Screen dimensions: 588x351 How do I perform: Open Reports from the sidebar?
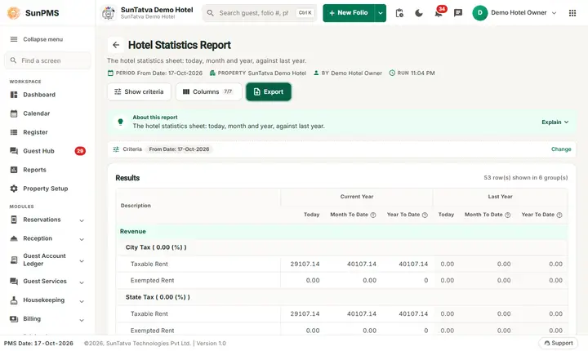(x=47, y=170)
